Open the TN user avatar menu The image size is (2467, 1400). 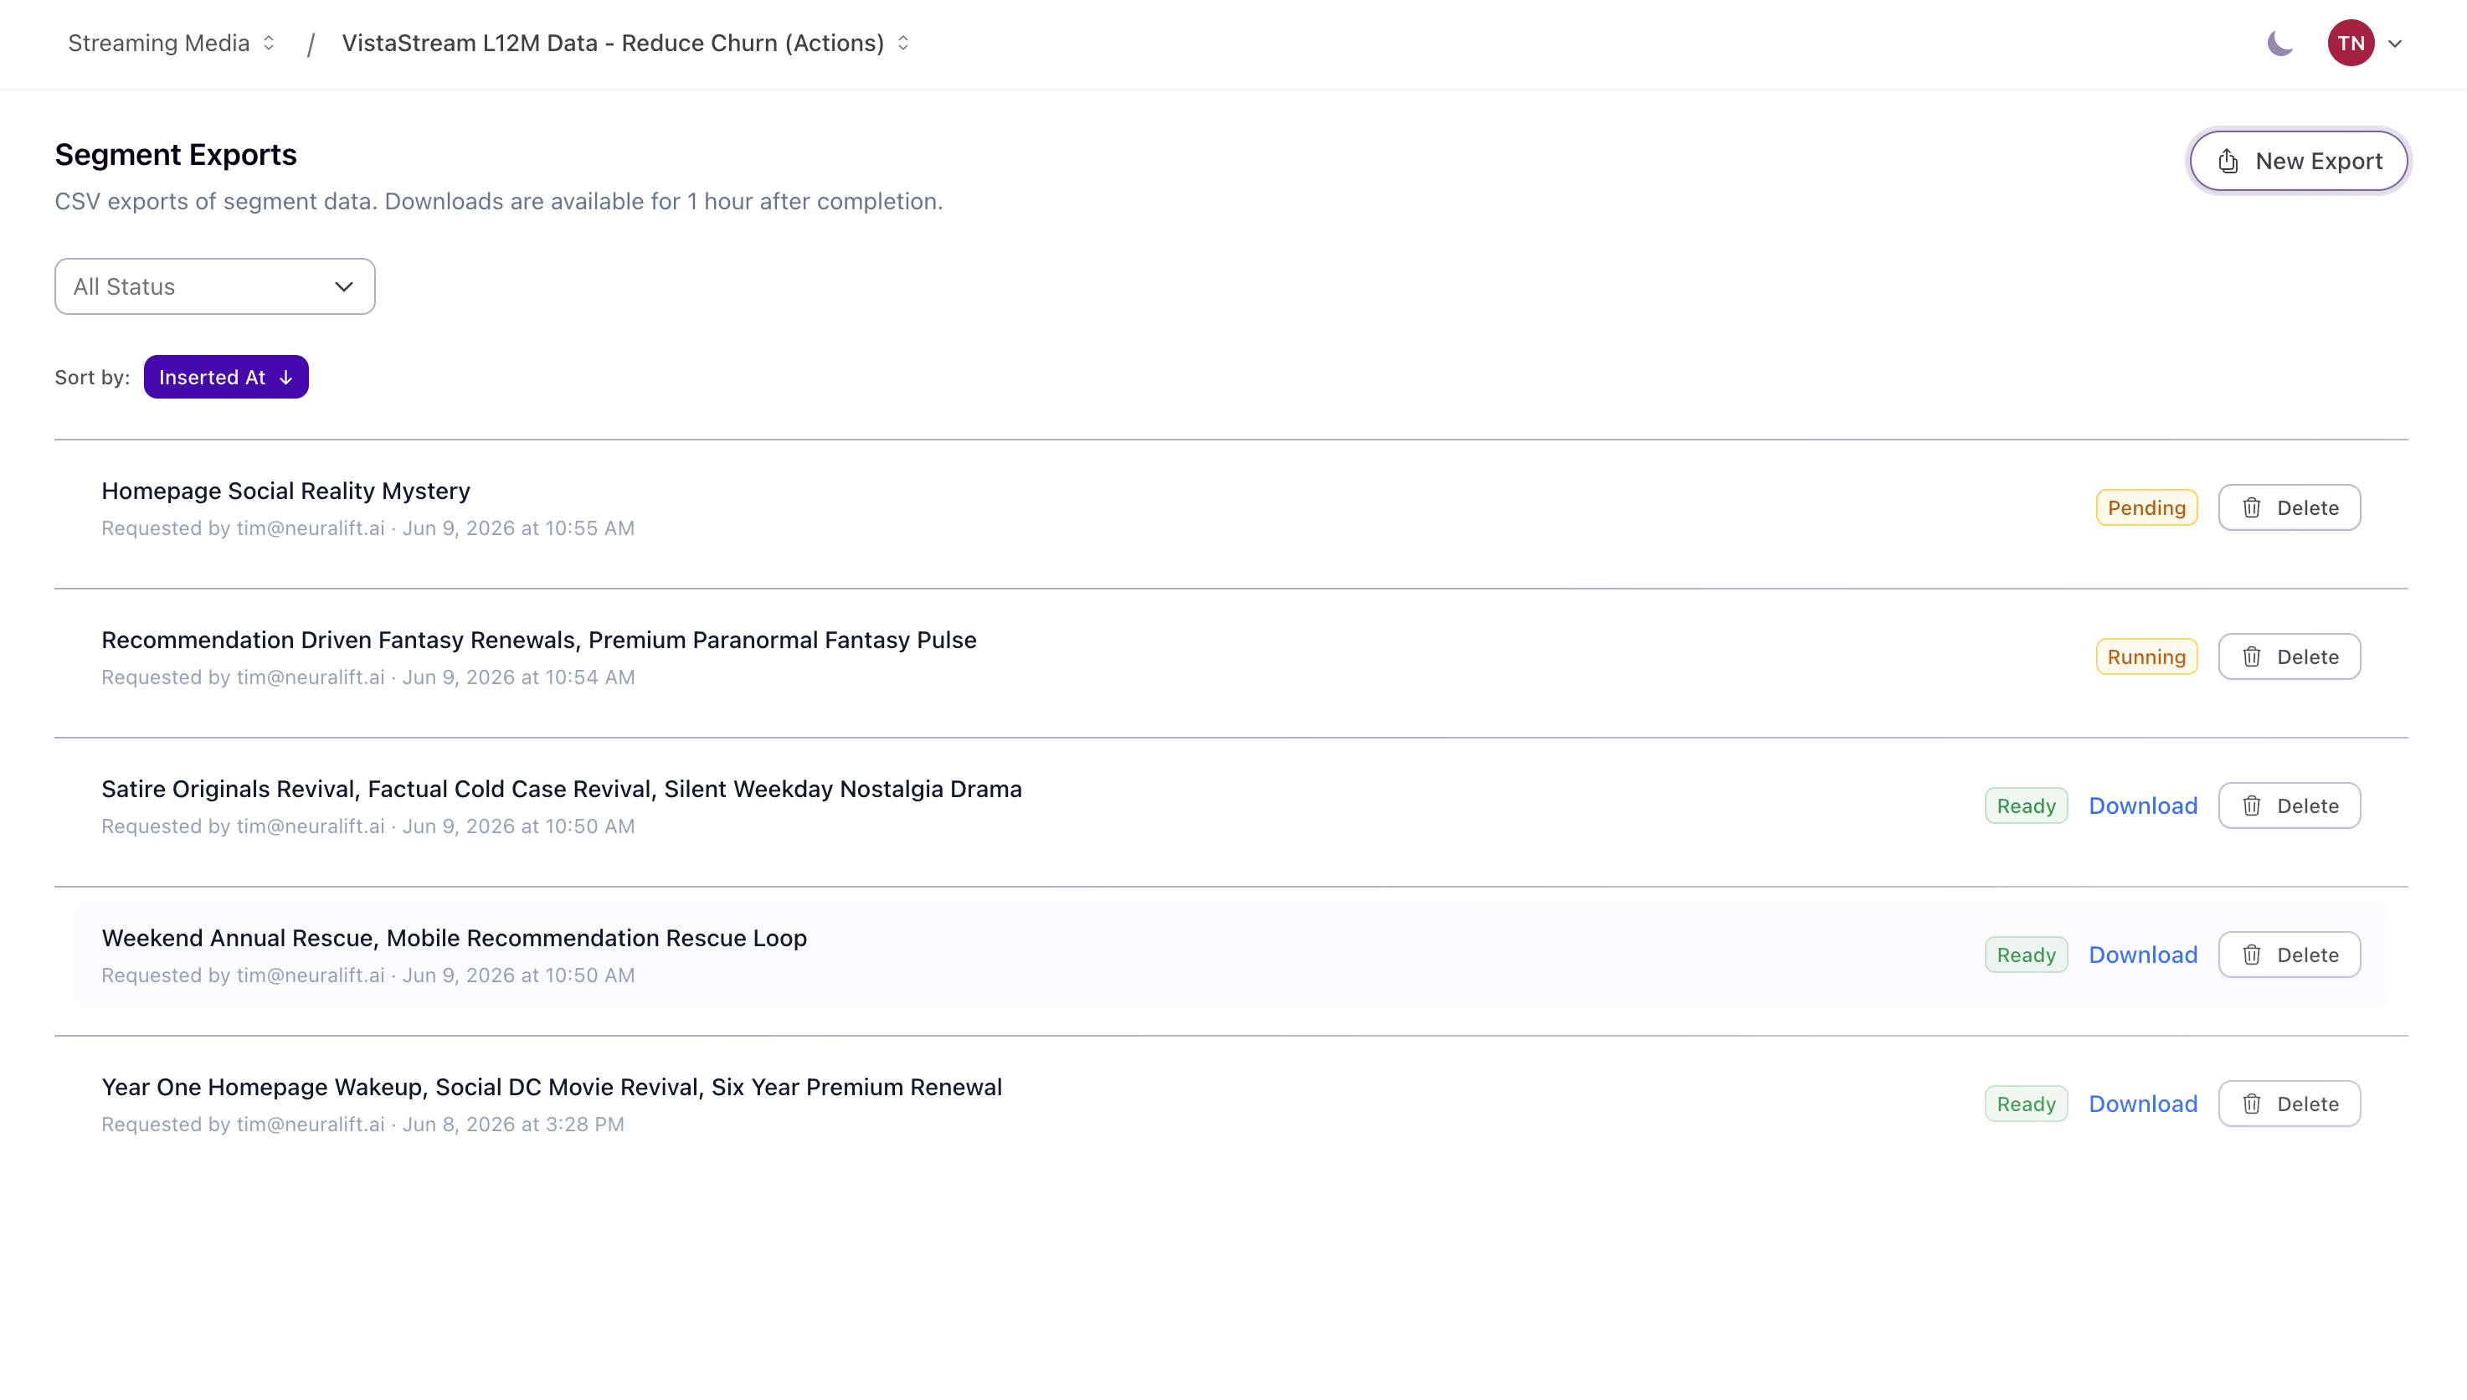(x=2351, y=44)
